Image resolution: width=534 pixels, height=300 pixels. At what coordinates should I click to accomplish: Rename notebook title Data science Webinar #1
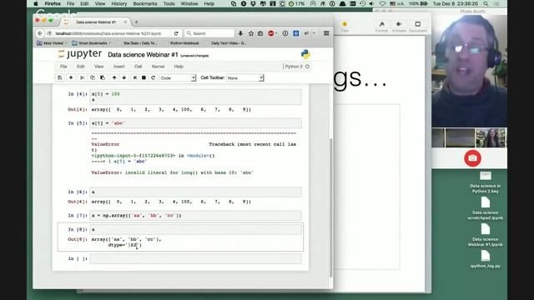tap(143, 55)
